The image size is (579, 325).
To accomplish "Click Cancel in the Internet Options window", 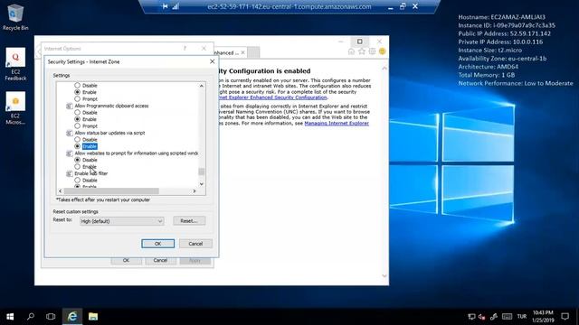I will click(x=160, y=261).
